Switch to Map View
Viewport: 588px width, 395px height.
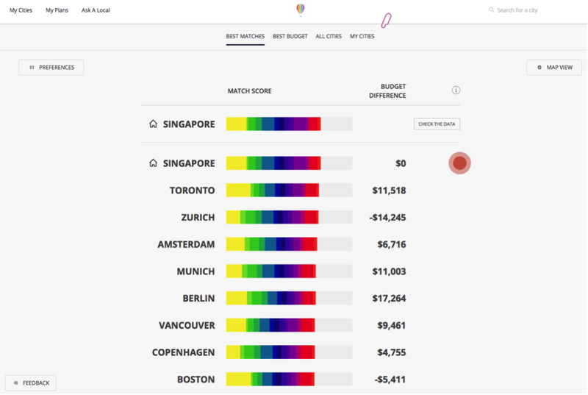click(554, 68)
